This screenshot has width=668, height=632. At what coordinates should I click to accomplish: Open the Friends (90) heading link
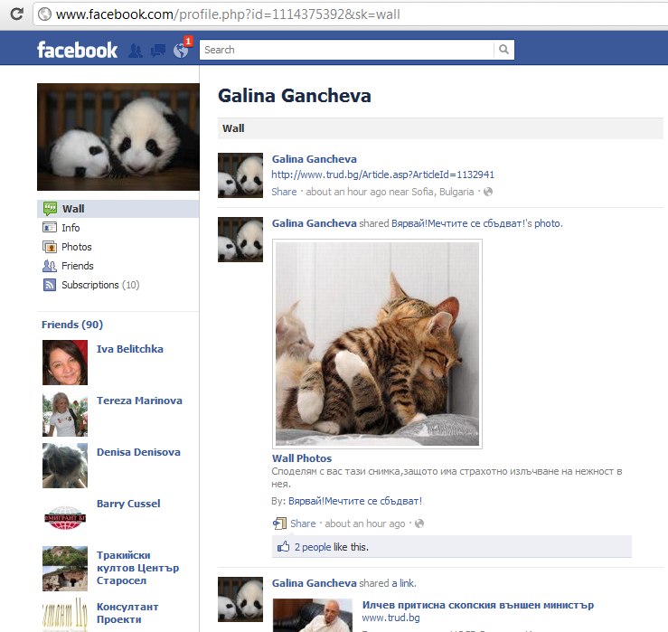[71, 325]
